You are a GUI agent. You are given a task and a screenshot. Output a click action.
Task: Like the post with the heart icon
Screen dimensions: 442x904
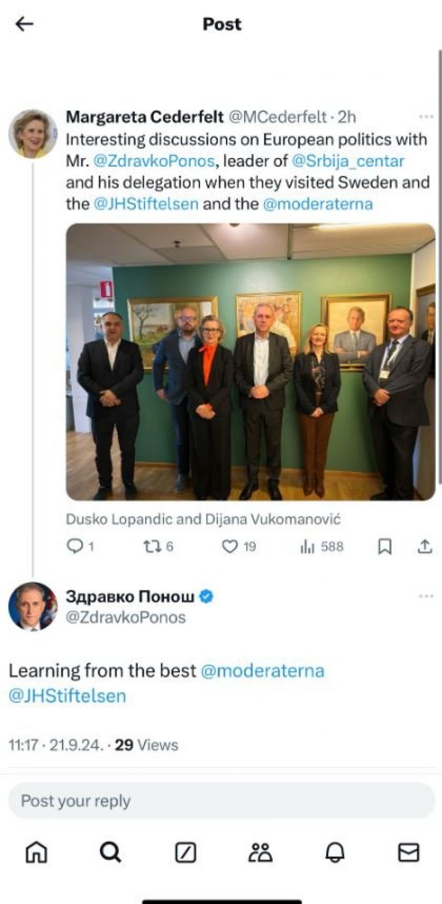230,547
